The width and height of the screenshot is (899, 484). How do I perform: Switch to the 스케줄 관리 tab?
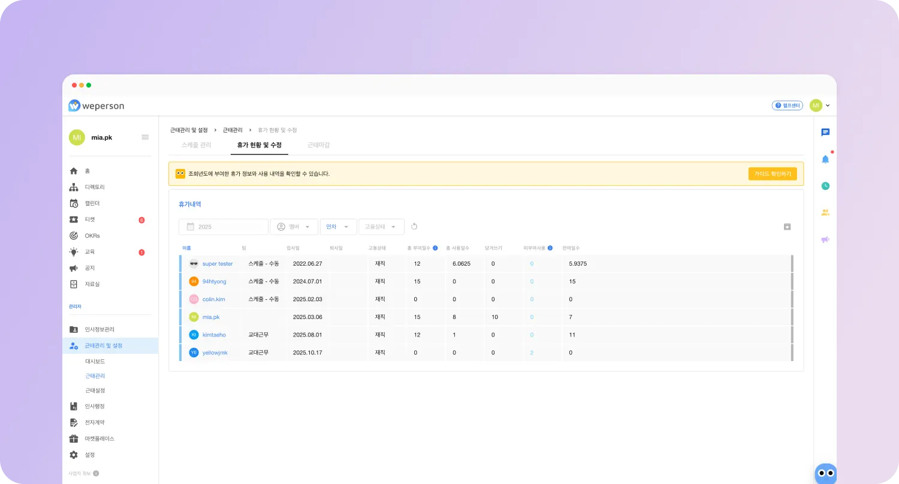point(197,145)
